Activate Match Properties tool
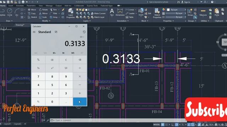This screenshot has height=127, width=227. [157, 13]
